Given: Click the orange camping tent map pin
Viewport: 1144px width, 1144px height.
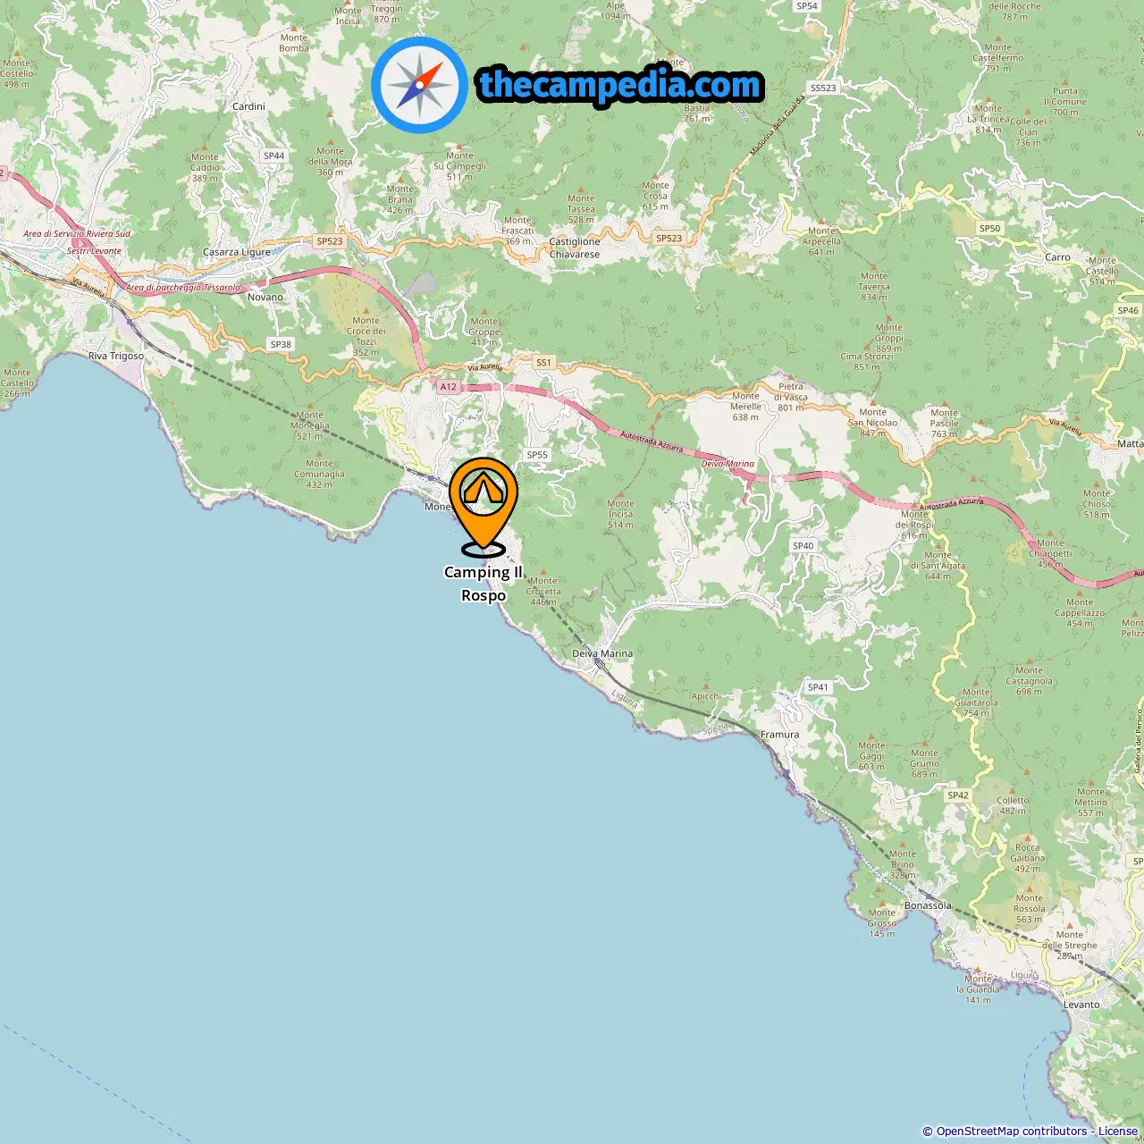Looking at the screenshot, I should click(x=484, y=507).
